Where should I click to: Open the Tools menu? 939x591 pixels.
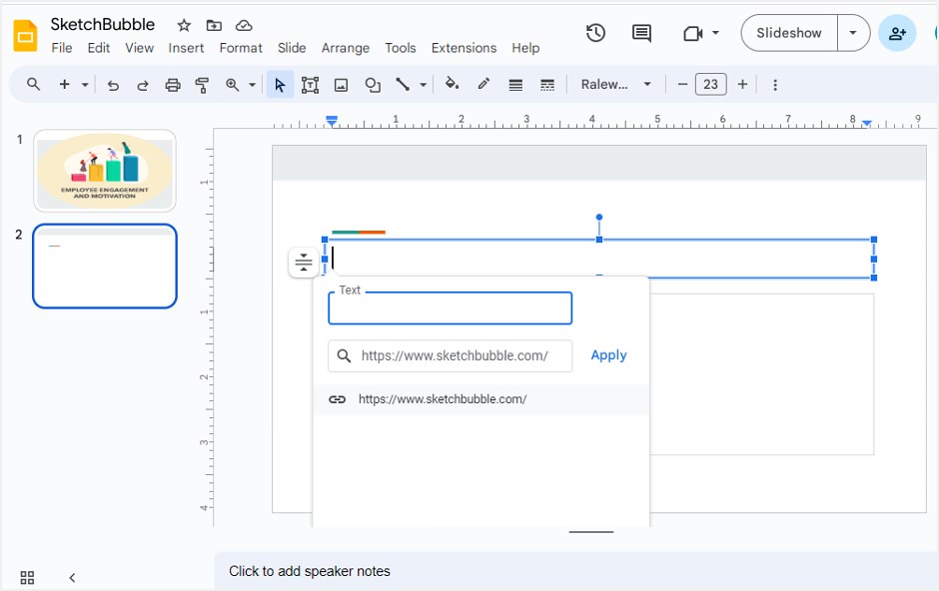tap(400, 48)
